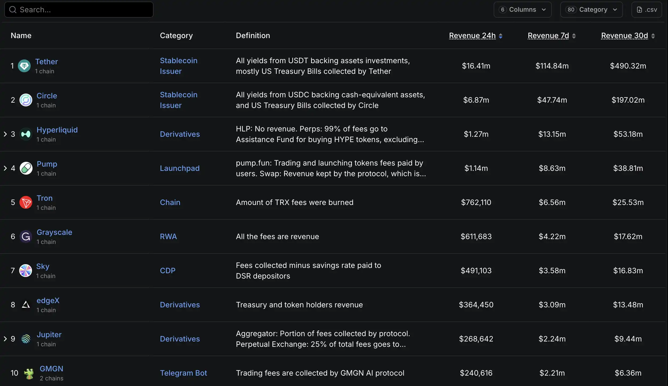Screen dimensions: 668x386
Task: Click the Tron logo icon
Action: pyautogui.click(x=26, y=202)
